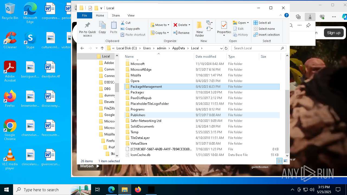
Task: Open Move to dropdown
Action: pyautogui.click(x=160, y=25)
